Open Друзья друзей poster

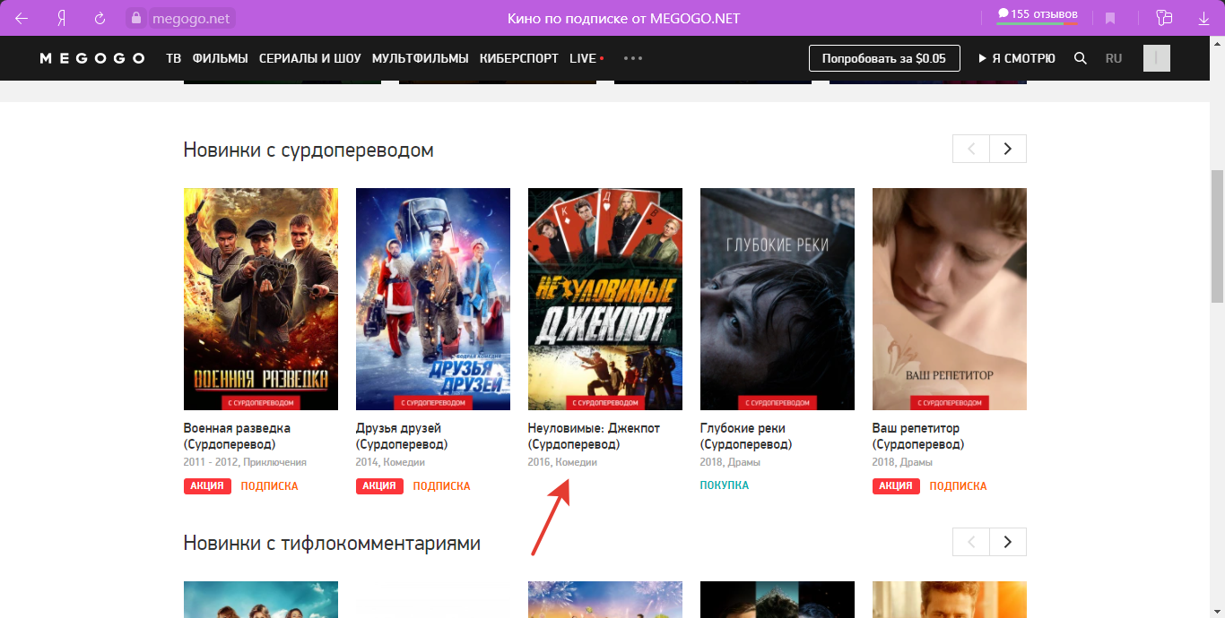click(433, 299)
